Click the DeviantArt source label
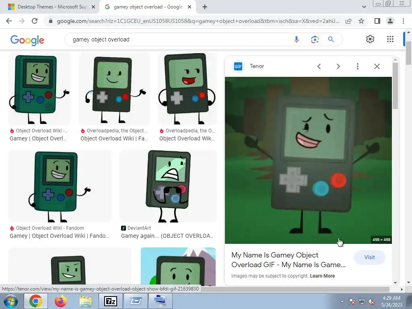 (x=139, y=228)
